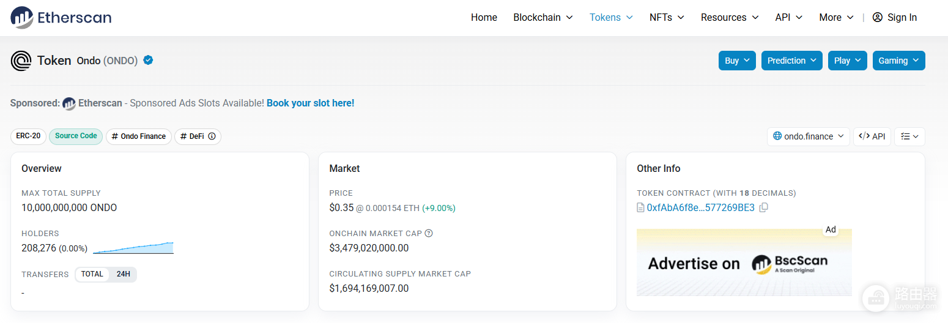Open the Gaming dropdown
The height and width of the screenshot is (323, 948).
899,61
